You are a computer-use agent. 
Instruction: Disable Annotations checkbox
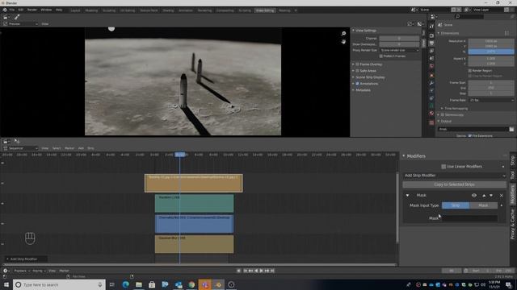357,84
